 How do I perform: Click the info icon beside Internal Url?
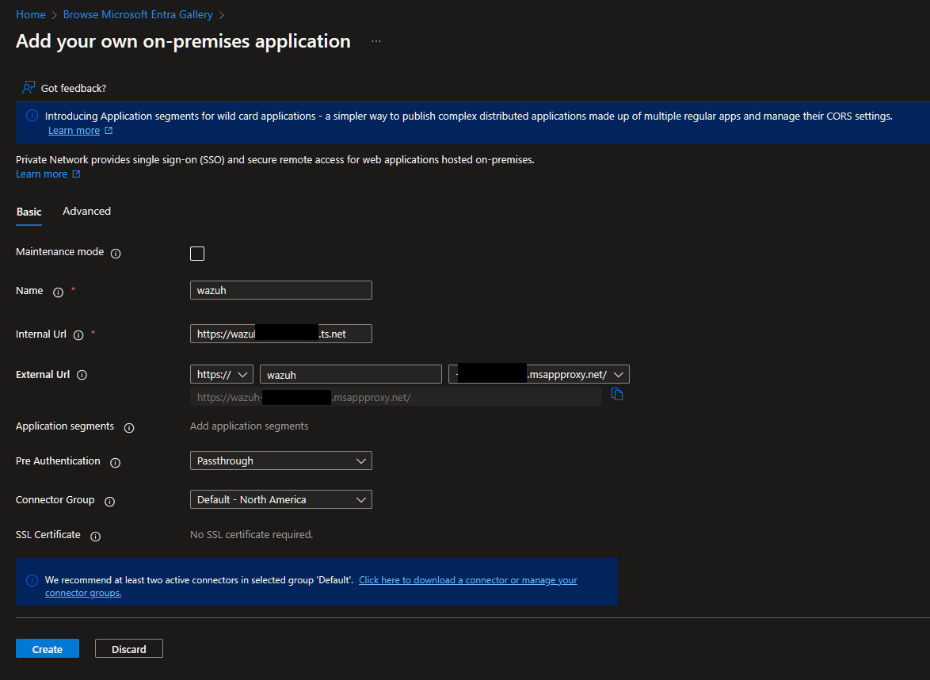[x=78, y=335]
